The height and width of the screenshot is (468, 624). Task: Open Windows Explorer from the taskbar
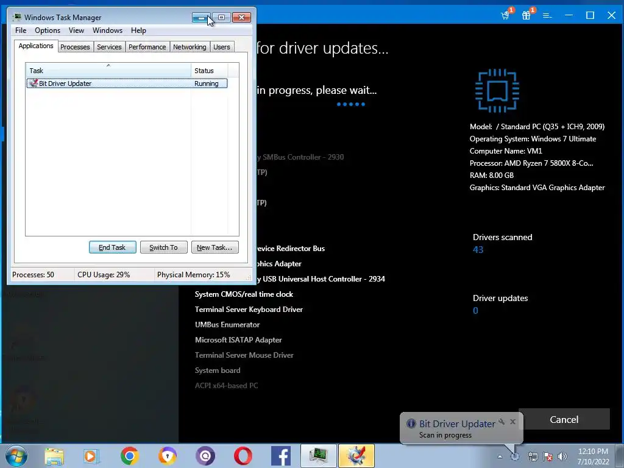click(x=54, y=456)
